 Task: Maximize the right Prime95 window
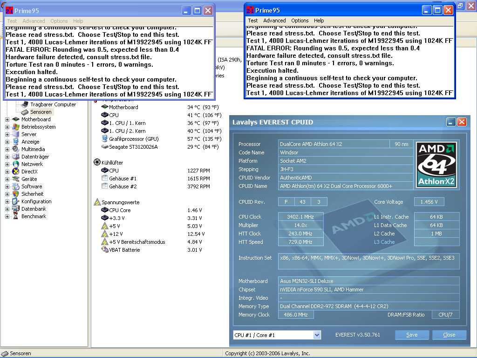click(437, 10)
